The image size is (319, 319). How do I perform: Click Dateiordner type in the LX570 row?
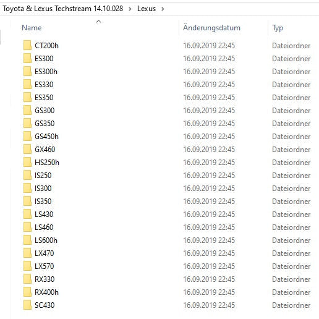[291, 266]
